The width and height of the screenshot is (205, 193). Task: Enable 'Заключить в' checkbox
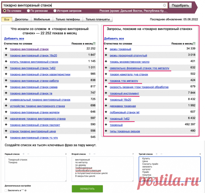6,191
